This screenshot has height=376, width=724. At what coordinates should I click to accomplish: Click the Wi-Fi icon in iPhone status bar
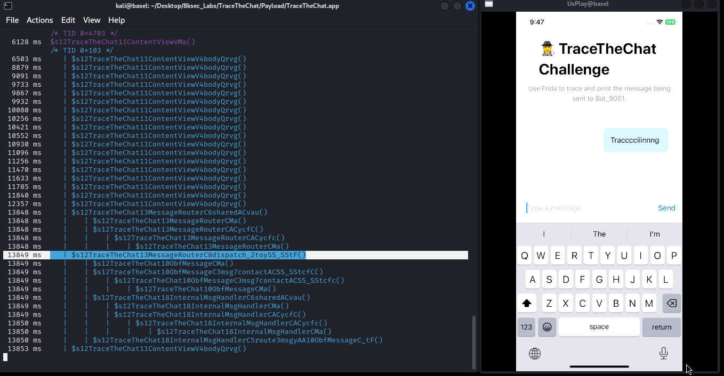[659, 22]
